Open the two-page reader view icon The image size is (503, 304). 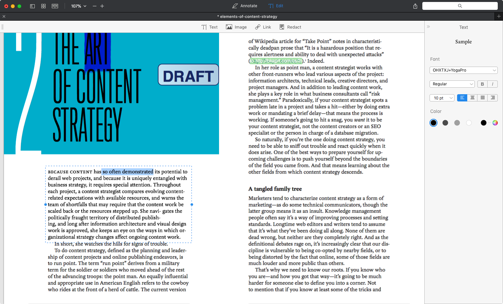[x=55, y=6]
